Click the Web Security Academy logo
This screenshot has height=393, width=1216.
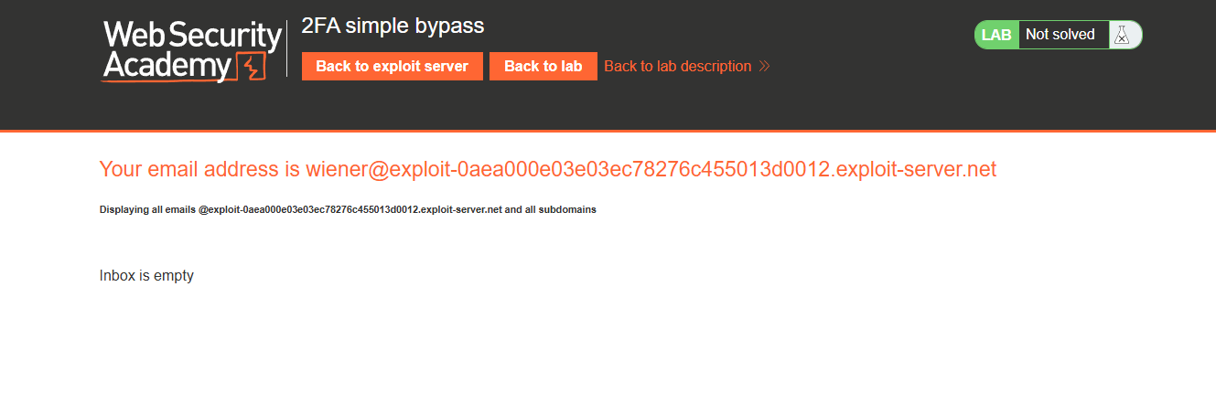point(192,51)
